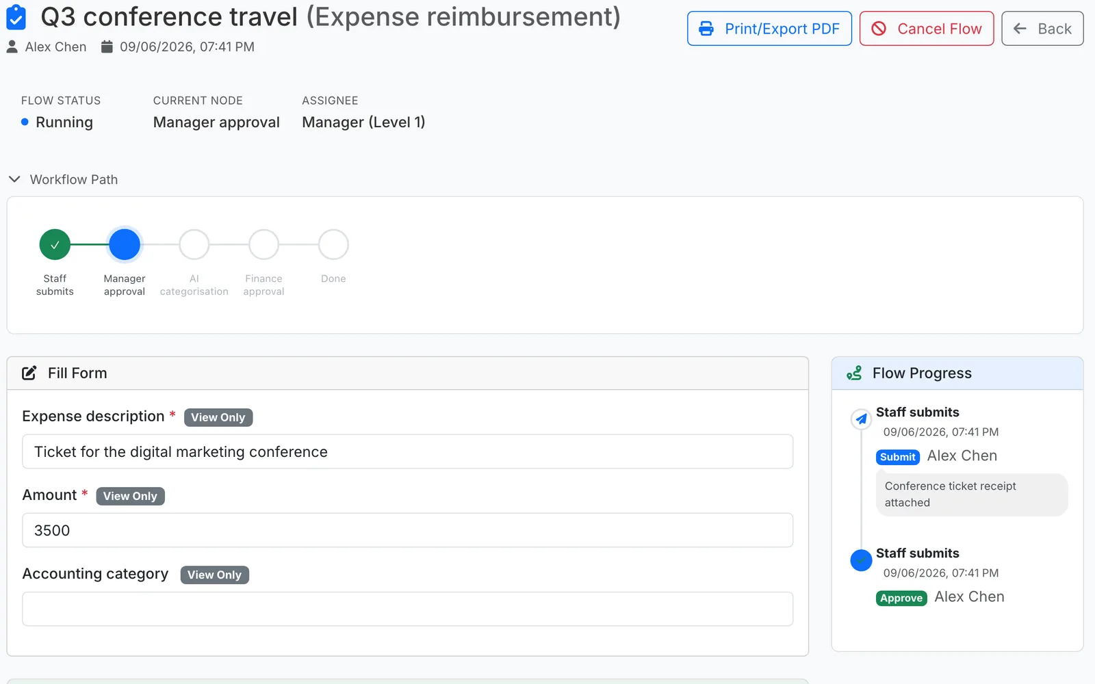Screen dimensions: 1095x684
Task: Click the "Q3 conference travel" page title
Action: (169, 17)
